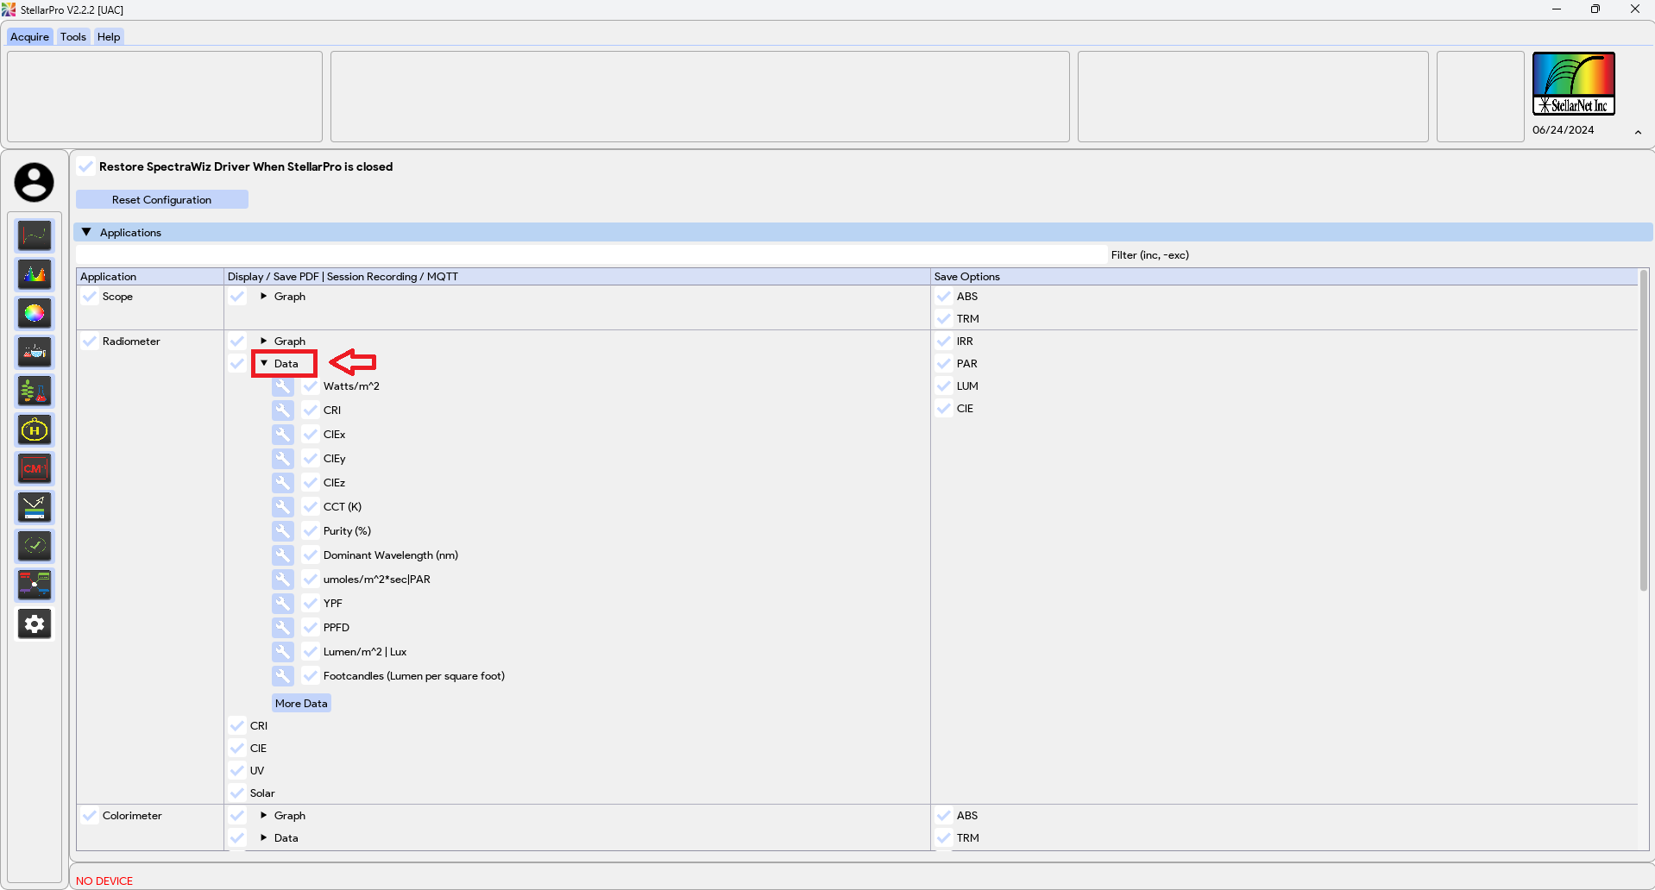This screenshot has width=1655, height=890.
Task: Click wrench icon next to CCT (K)
Action: pyautogui.click(x=282, y=507)
